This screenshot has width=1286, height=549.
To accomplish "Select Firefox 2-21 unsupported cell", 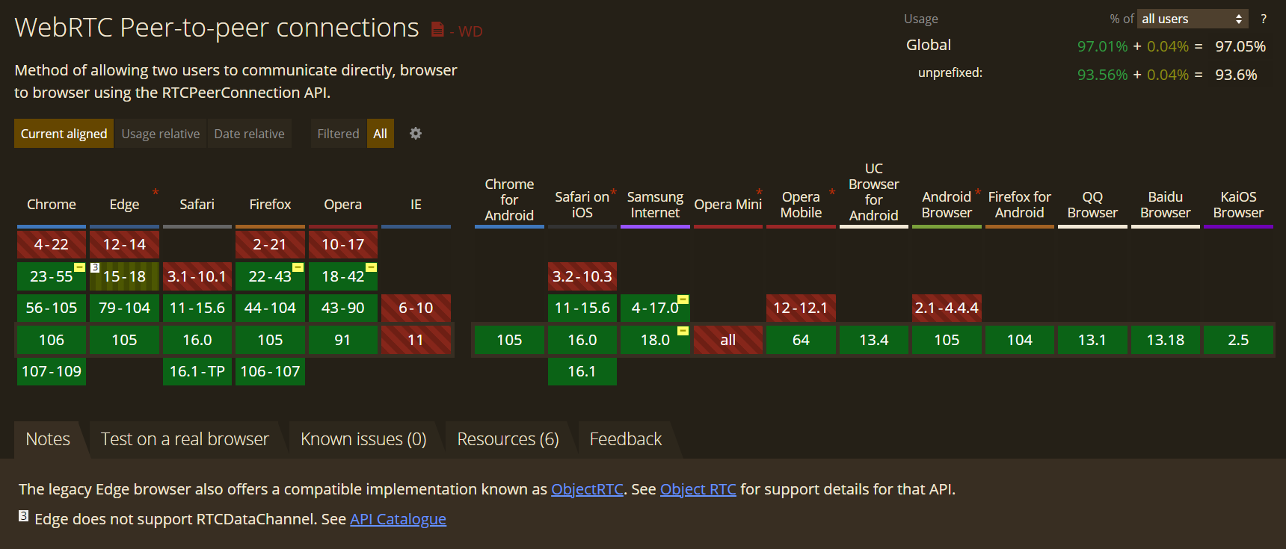I will click(270, 244).
